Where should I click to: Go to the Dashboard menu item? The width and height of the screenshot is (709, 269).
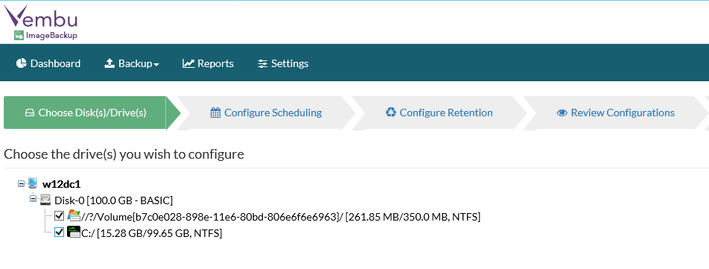[48, 63]
